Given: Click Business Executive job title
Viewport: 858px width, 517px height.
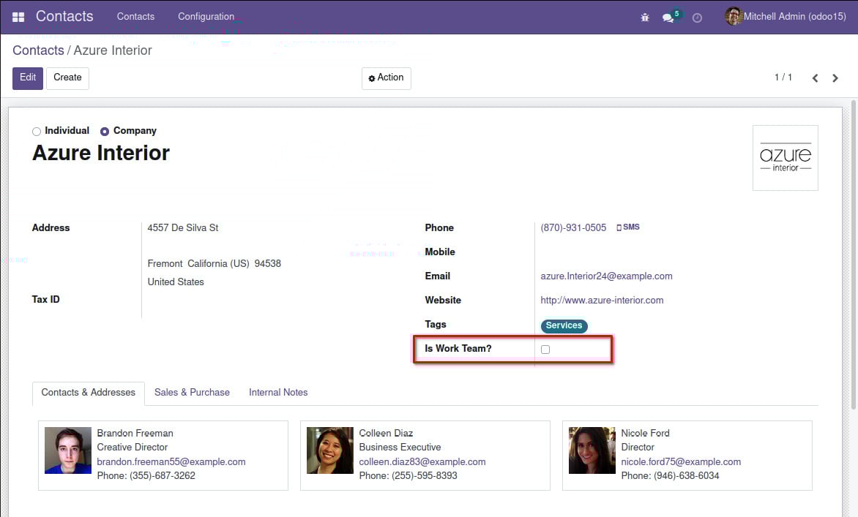Looking at the screenshot, I should coord(400,448).
